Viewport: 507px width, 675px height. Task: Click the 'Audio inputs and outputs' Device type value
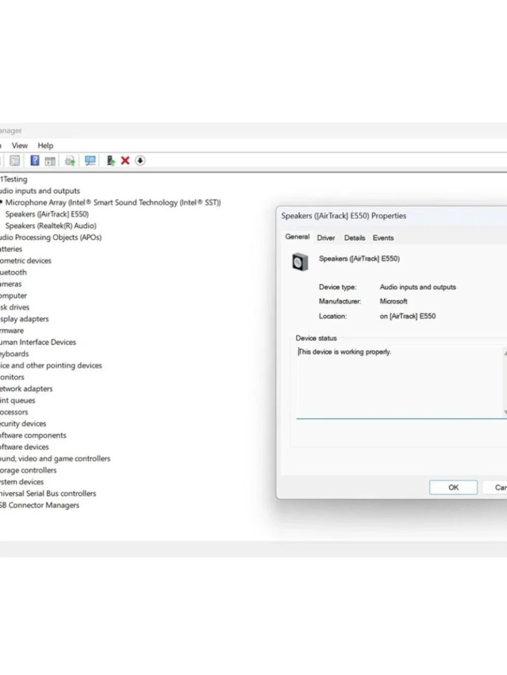coord(418,287)
